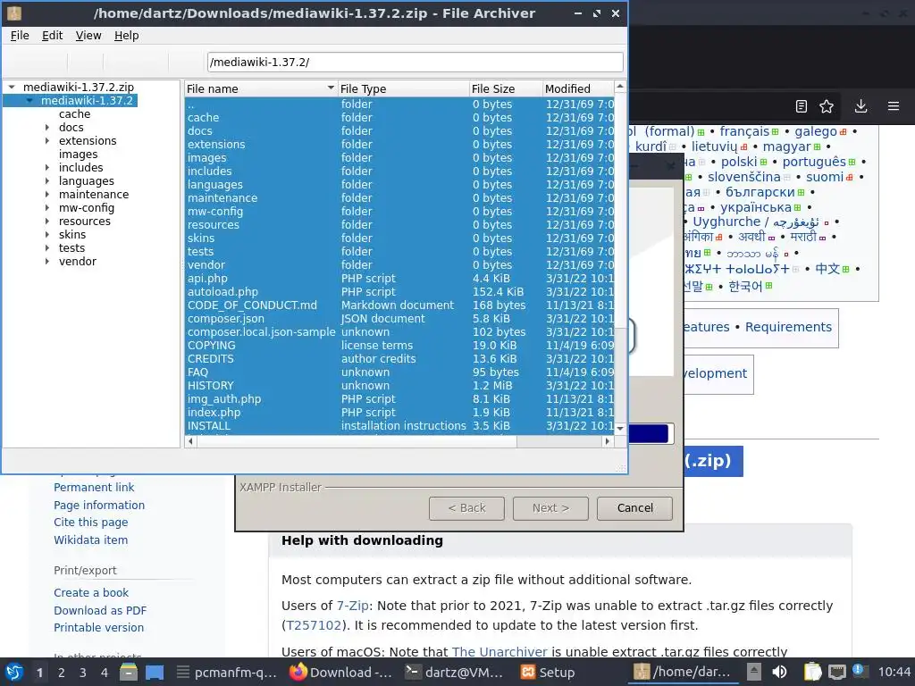Viewport: 915px width, 686px height.
Task: Open the T257102 task link
Action: click(314, 625)
